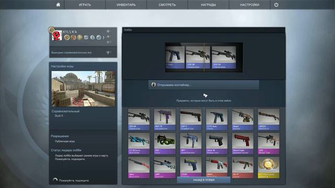
Task: Click the power quit icon
Action: [276, 5]
